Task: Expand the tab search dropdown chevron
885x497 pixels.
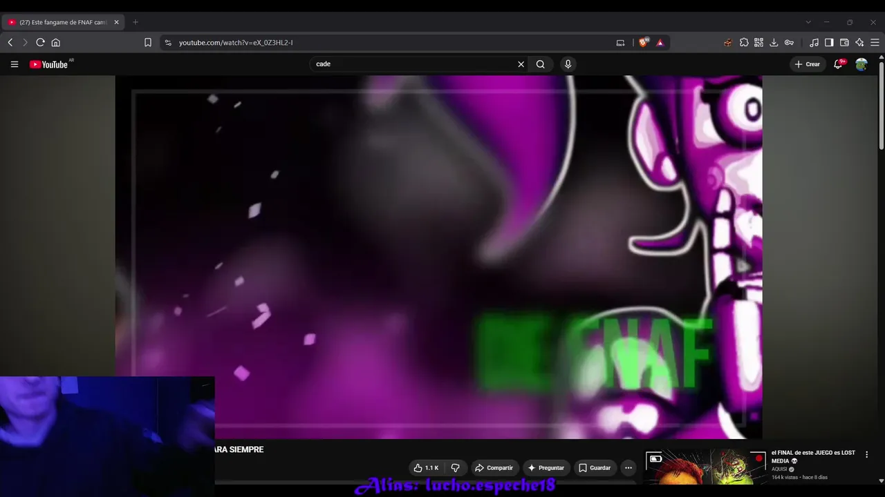Action: coord(808,22)
